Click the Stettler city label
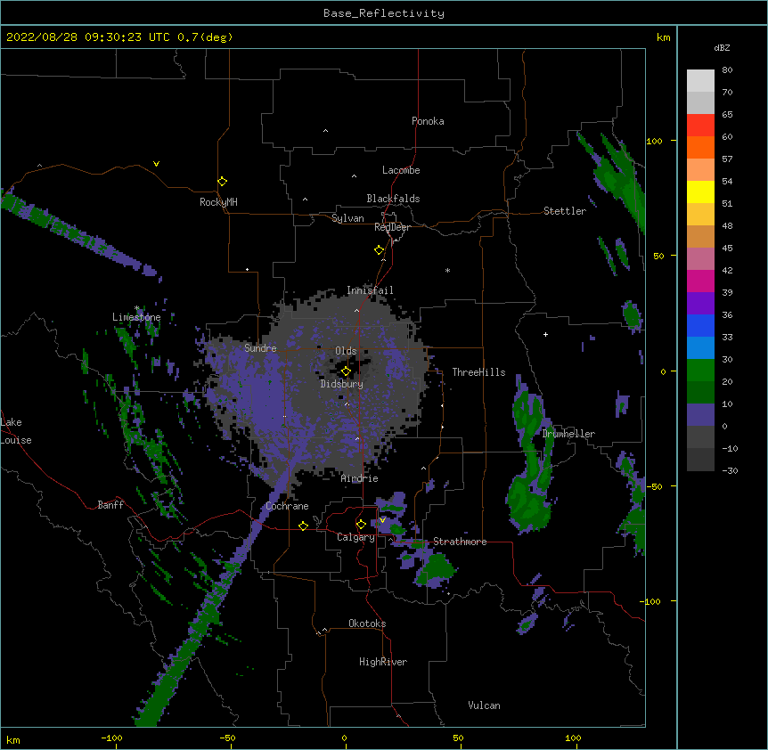The width and height of the screenshot is (768, 750). coord(565,211)
